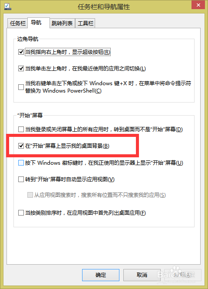Image resolution: width=208 pixels, height=289 pixels.
Task: Select the 导航 tab
Action: click(x=39, y=23)
